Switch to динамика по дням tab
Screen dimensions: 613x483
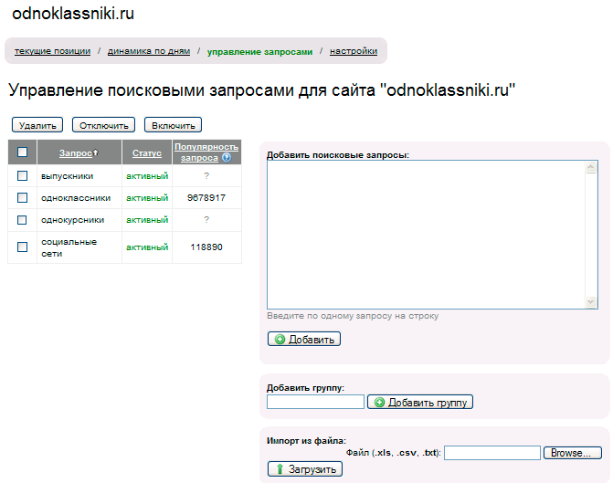[x=149, y=51]
